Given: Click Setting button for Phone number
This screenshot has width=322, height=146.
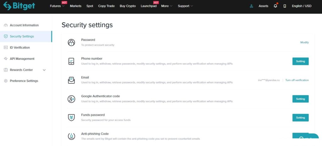Looking at the screenshot, I should (x=300, y=61).
